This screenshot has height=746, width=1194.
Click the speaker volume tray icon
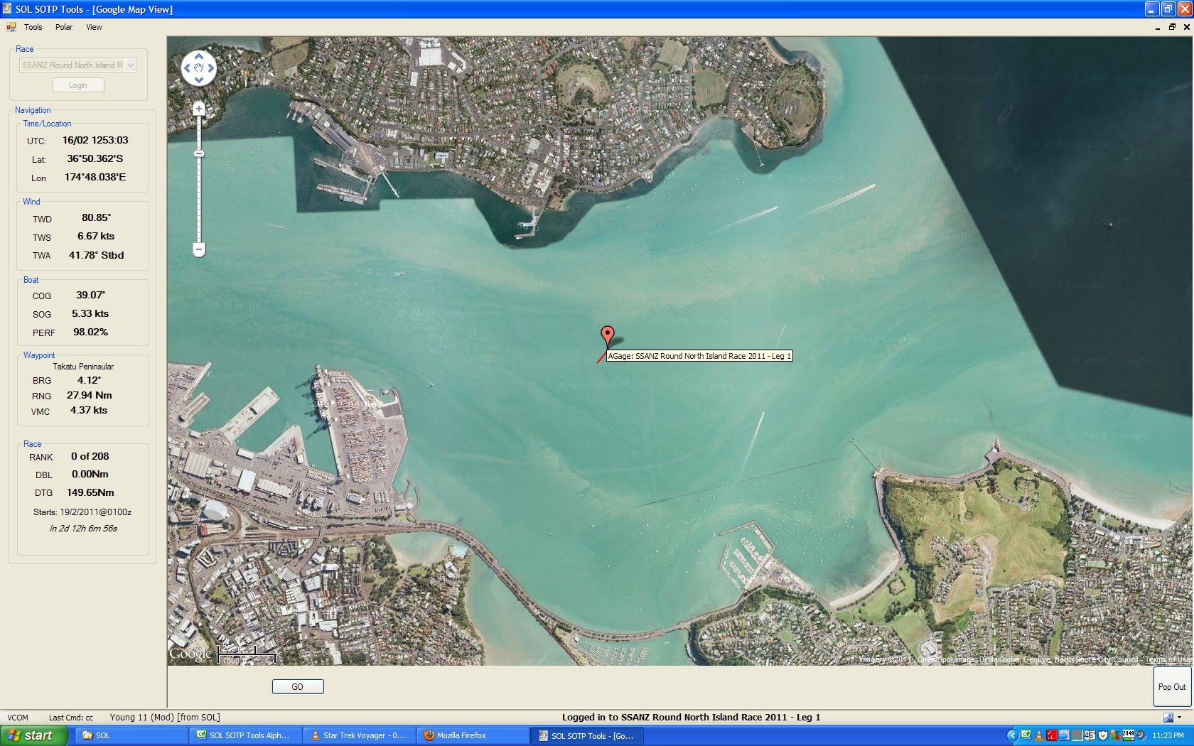click(x=1141, y=735)
